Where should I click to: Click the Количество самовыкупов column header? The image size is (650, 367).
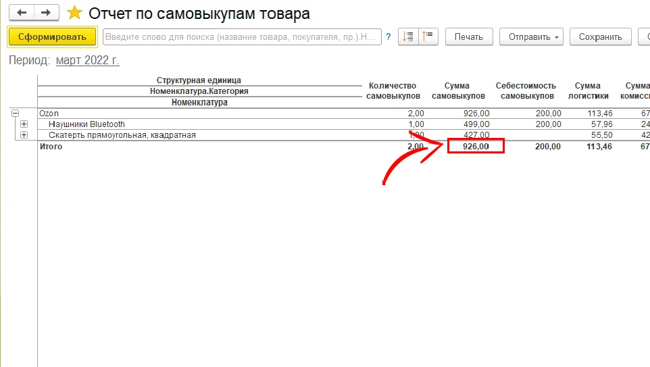click(x=393, y=91)
